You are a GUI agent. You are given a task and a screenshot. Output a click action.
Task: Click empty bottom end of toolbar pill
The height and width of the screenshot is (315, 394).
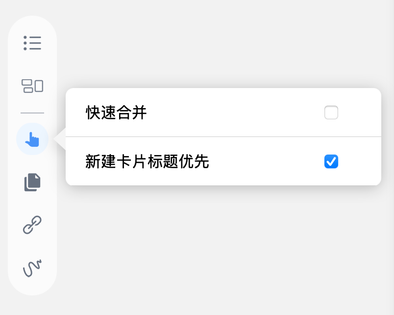32,287
